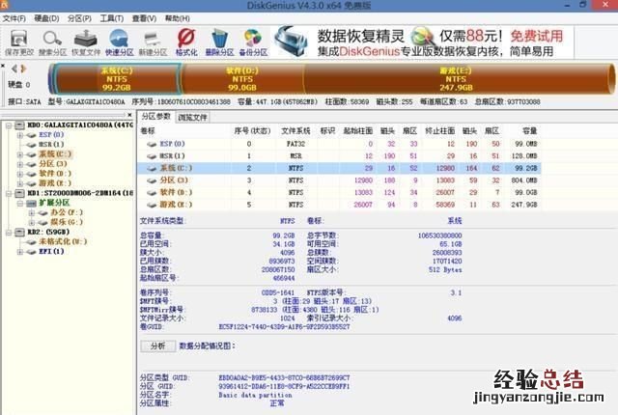Select 系统(C:) in the disk tree
The image size is (618, 415).
pyautogui.click(x=55, y=154)
